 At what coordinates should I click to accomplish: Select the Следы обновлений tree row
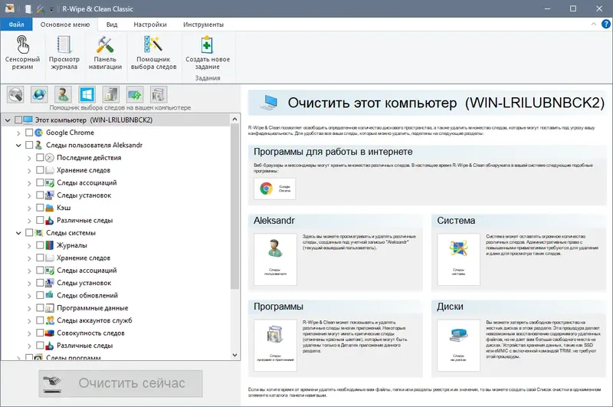coord(87,295)
